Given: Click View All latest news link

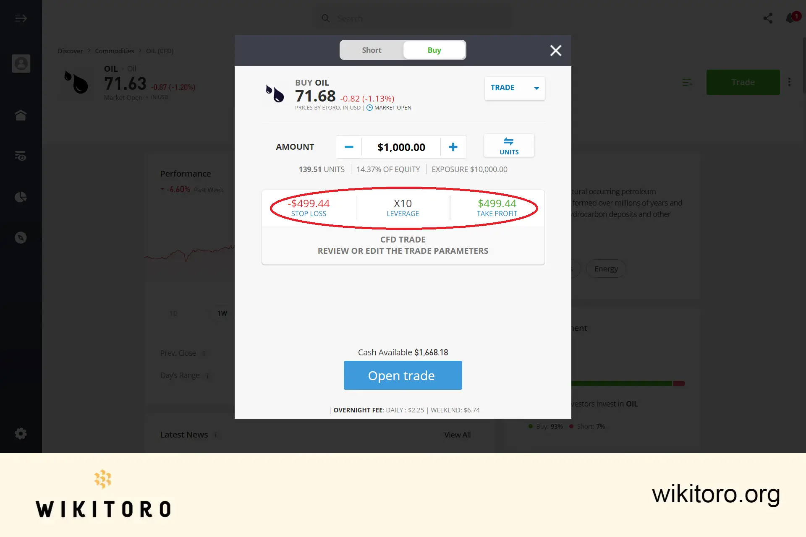Looking at the screenshot, I should 457,434.
